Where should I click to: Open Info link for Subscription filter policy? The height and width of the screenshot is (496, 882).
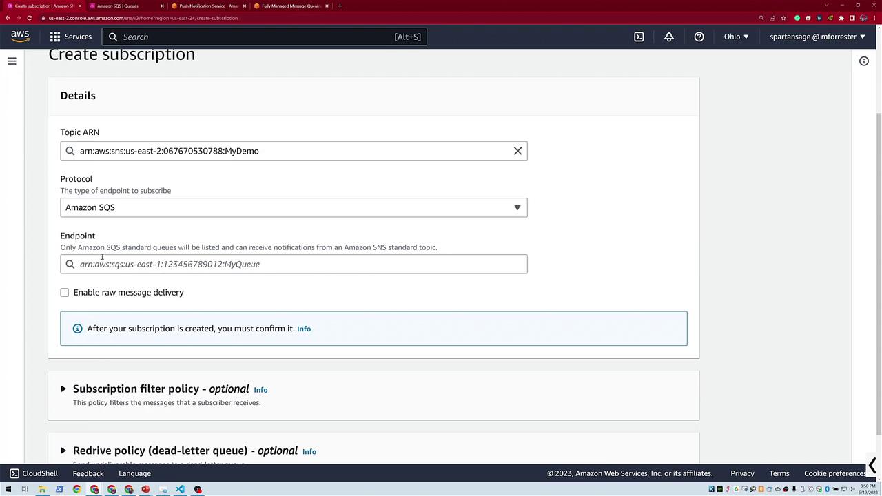tap(260, 390)
